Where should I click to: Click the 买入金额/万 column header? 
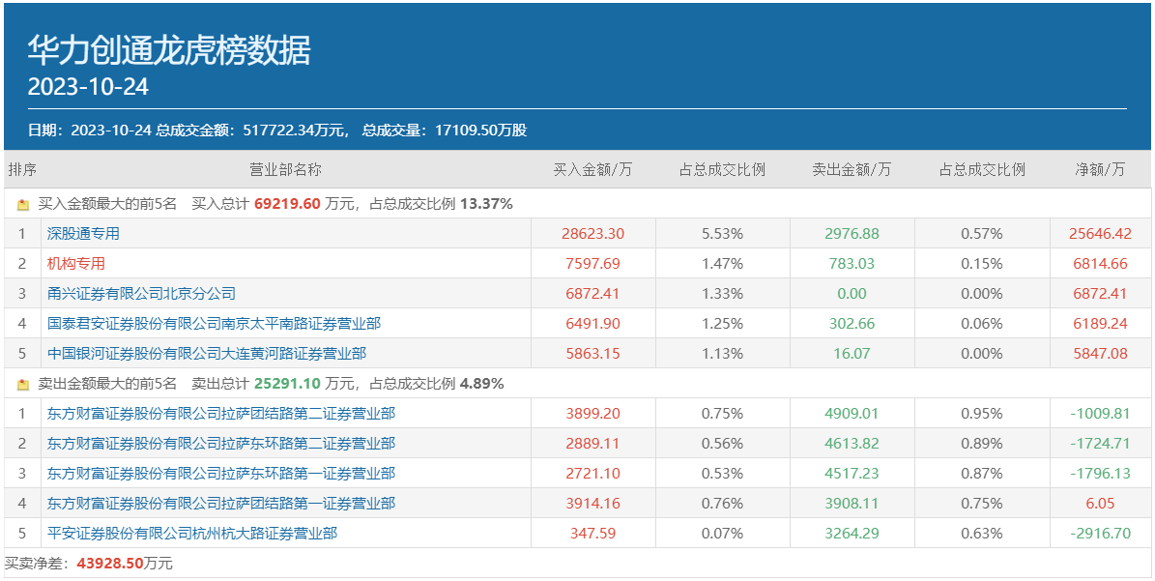592,170
